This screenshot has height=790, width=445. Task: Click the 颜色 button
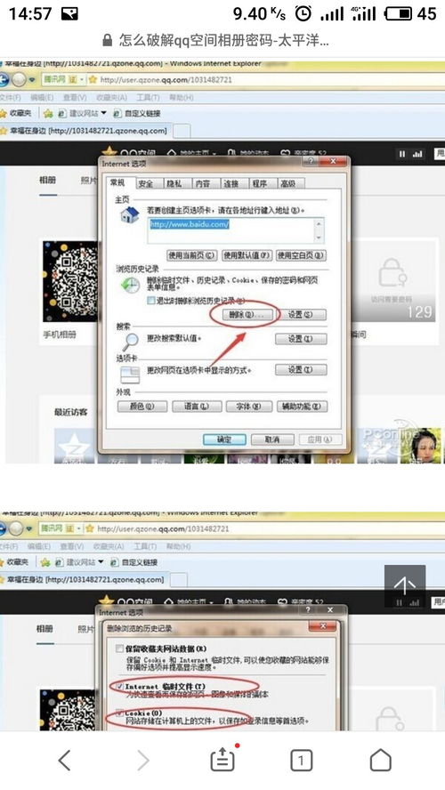[x=142, y=406]
